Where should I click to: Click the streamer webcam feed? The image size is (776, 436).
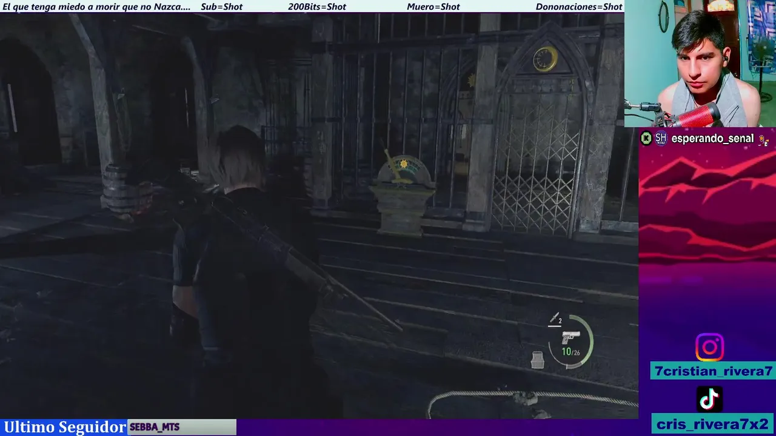point(700,64)
